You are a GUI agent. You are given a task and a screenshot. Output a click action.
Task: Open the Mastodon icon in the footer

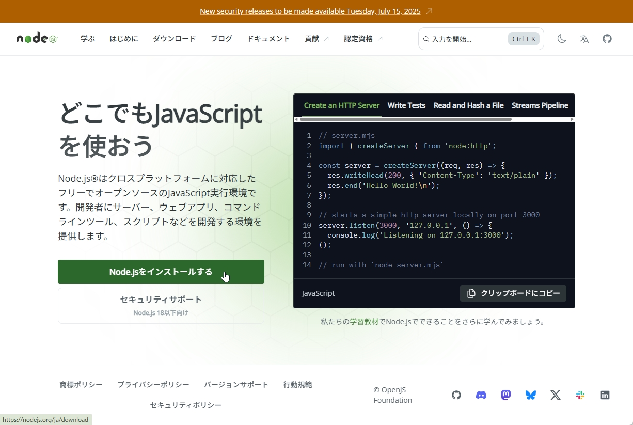(x=505, y=395)
